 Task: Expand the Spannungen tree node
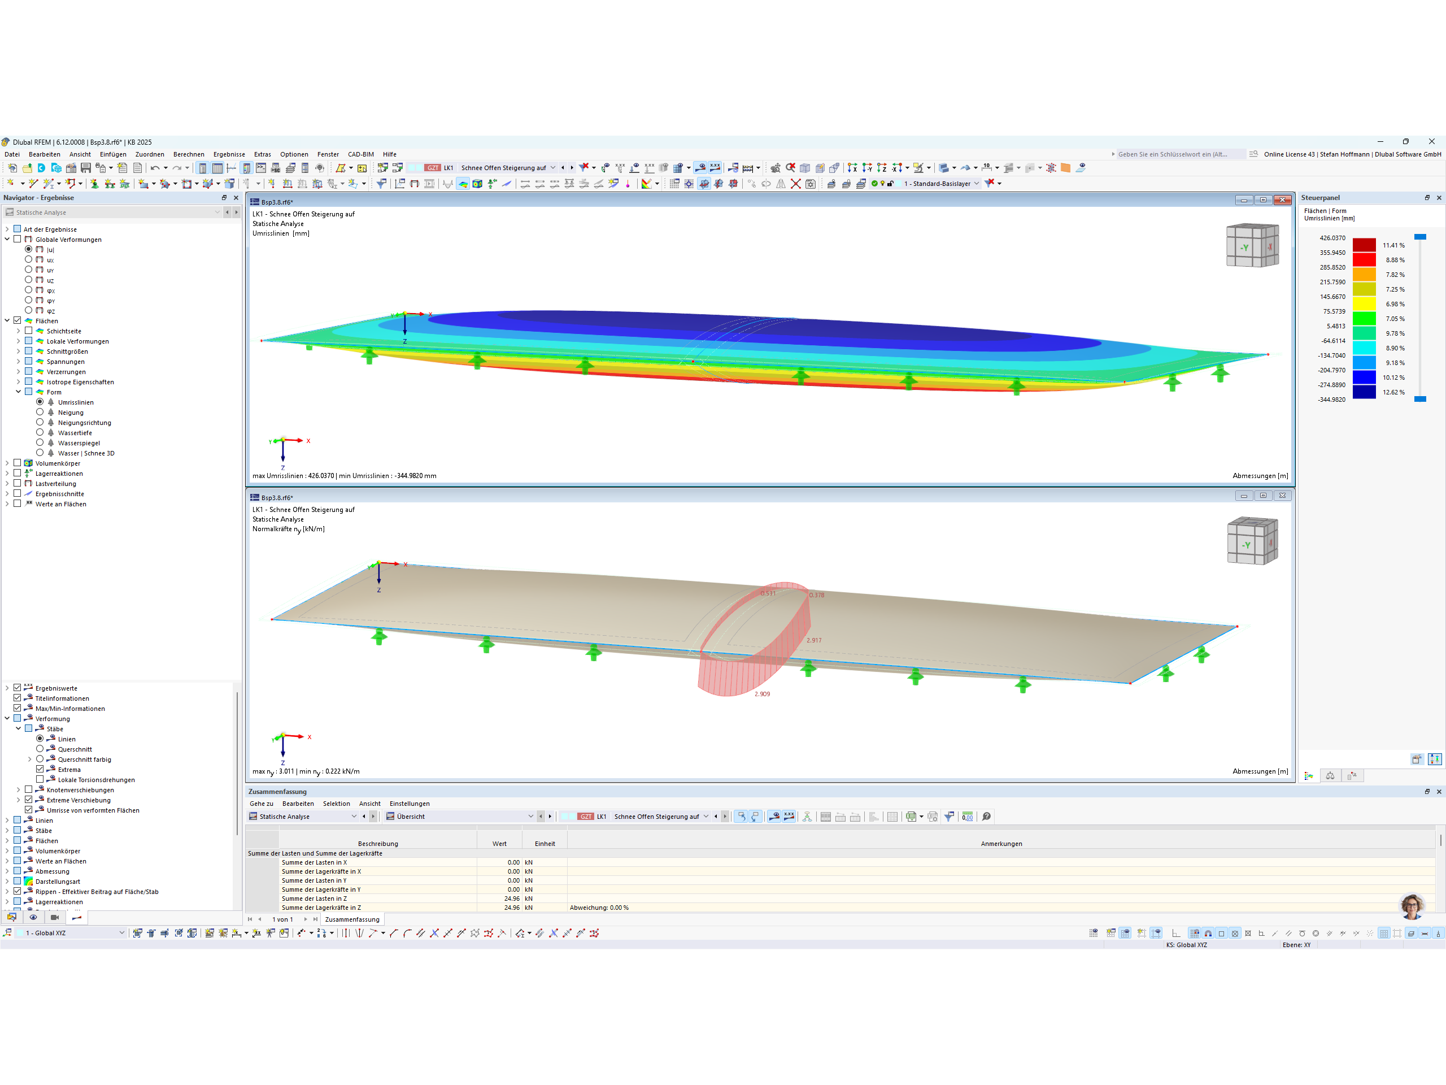[x=18, y=362]
